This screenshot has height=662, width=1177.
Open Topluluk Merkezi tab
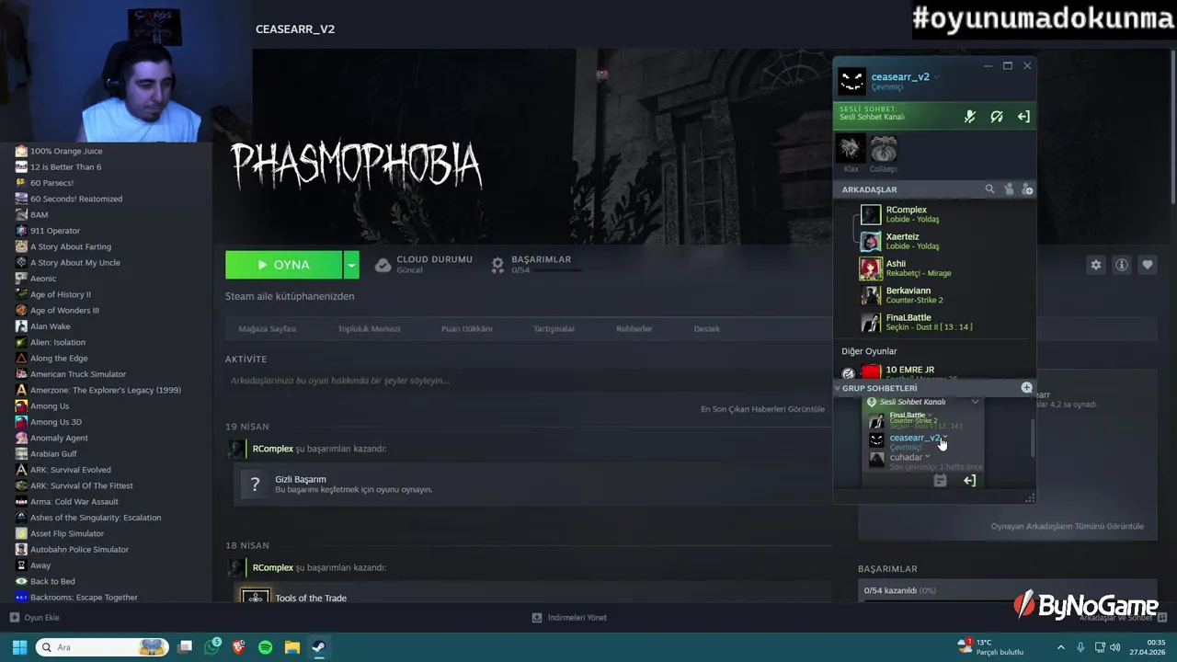(x=369, y=329)
